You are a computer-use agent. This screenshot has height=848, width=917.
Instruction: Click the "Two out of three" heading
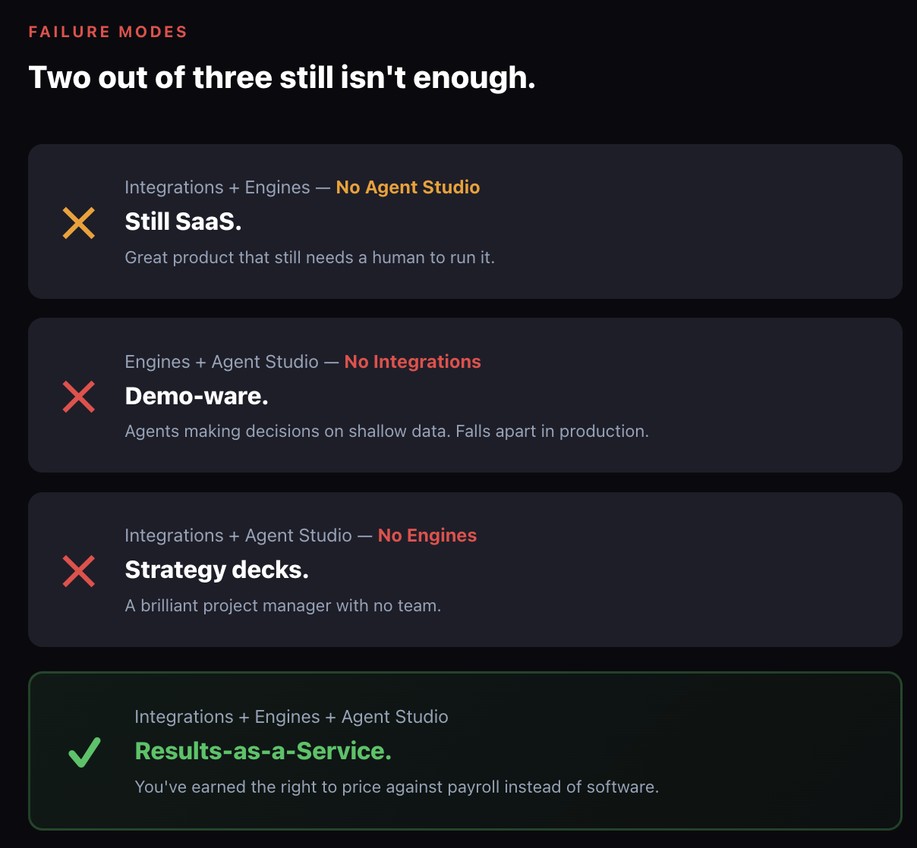point(282,77)
